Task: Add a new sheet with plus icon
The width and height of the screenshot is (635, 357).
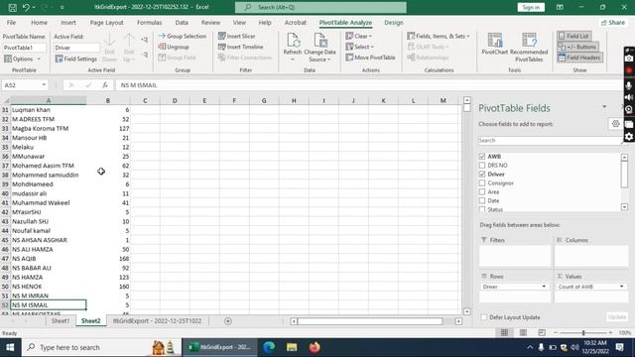Action: click(x=228, y=321)
